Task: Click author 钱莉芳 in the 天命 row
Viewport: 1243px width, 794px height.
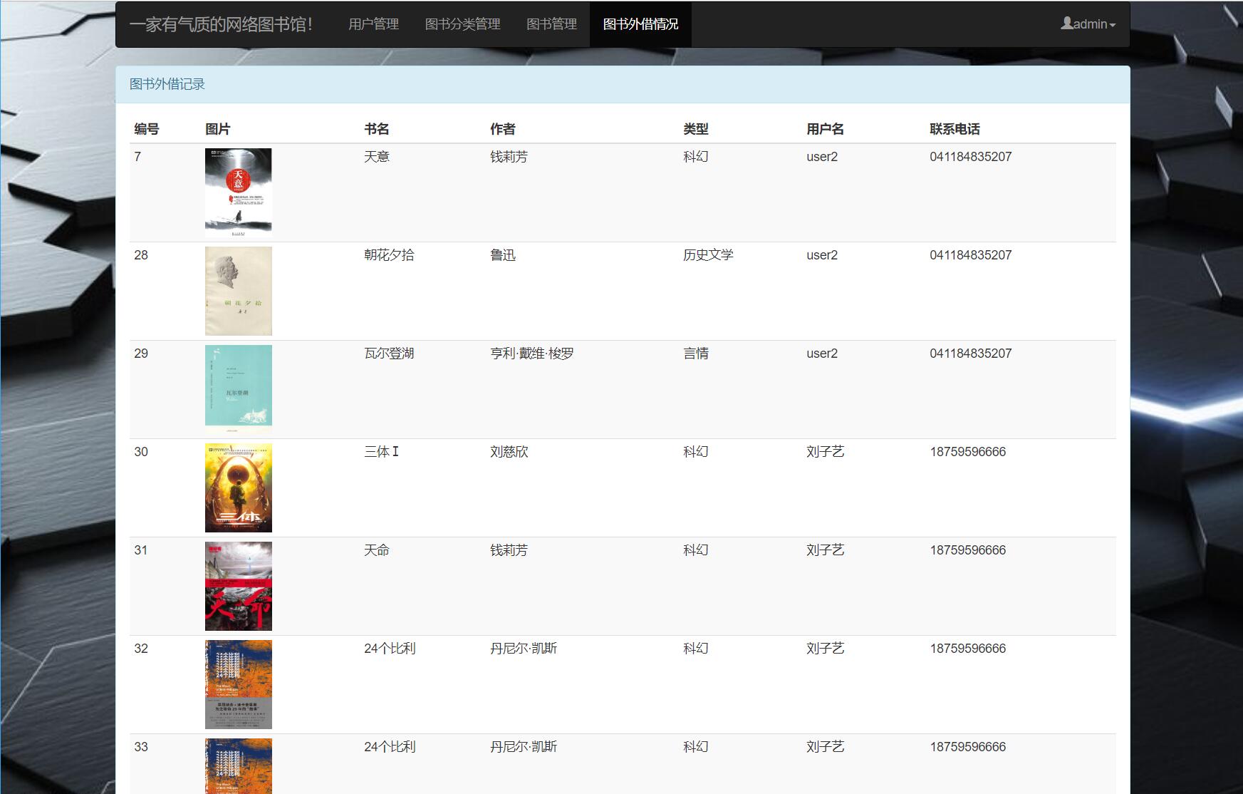Action: pyautogui.click(x=509, y=550)
